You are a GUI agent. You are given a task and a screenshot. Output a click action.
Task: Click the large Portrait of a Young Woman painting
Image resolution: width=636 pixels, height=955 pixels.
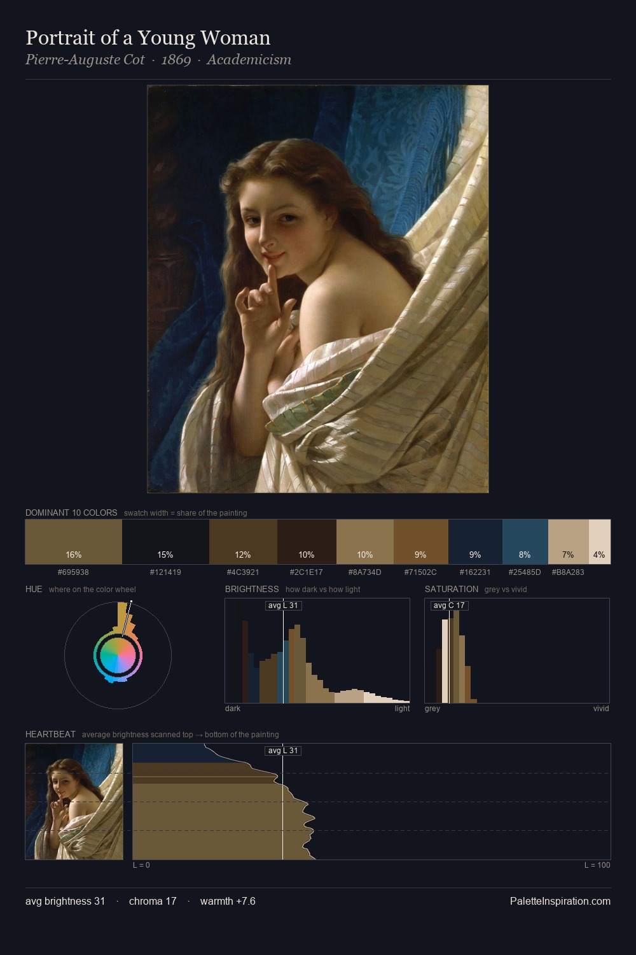coord(318,289)
